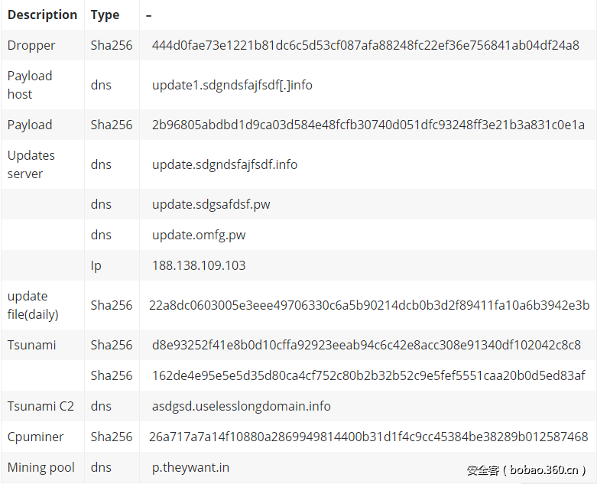Click the update.sdgndsfajfsdf.info domain
The image size is (597, 484).
pyautogui.click(x=225, y=164)
